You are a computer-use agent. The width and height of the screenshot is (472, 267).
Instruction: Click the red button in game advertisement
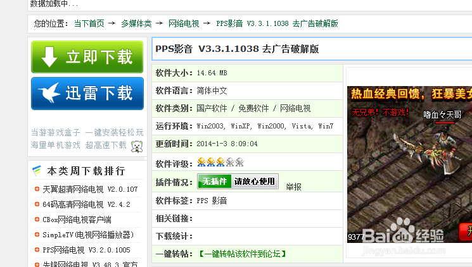tap(466, 232)
